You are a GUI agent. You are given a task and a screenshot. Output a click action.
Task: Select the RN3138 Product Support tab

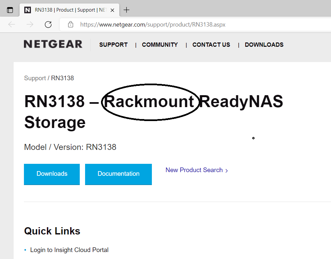click(x=69, y=10)
